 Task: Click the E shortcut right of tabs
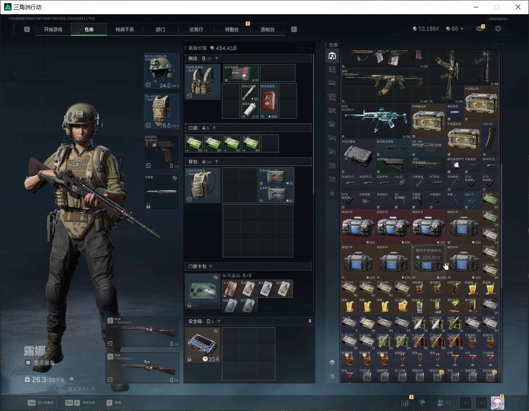click(x=294, y=29)
